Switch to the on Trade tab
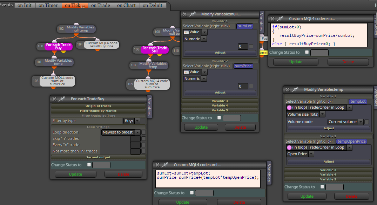The height and width of the screenshot is (205, 377). tap(101, 5)
